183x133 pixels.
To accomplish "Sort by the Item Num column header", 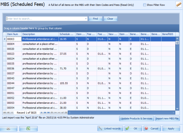I will (x=14, y=34).
